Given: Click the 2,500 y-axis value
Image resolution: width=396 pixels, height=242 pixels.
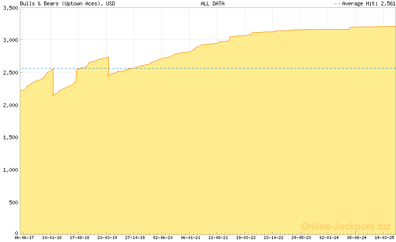Looking at the screenshot, I should click(9, 73).
